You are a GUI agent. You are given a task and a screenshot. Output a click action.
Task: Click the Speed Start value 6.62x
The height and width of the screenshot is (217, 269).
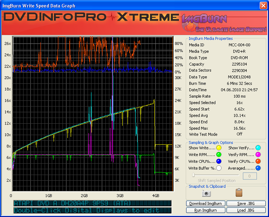[x=240, y=109]
